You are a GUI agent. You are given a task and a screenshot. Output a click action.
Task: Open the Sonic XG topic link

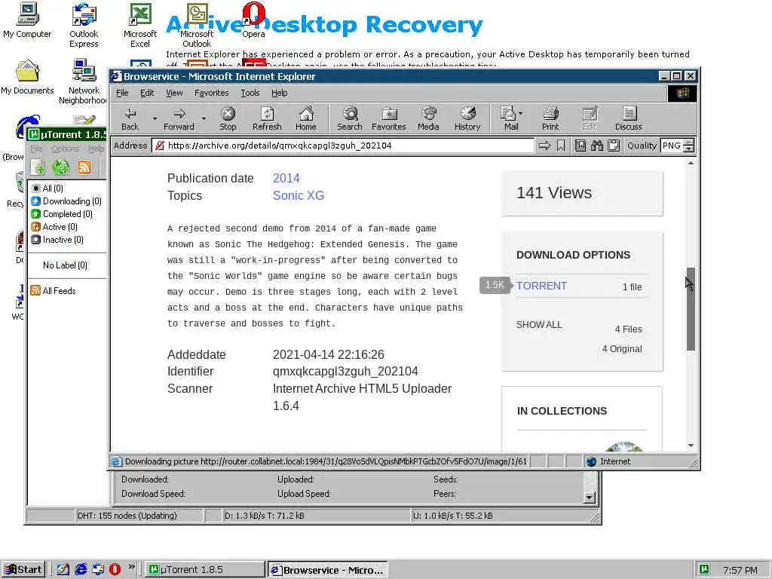pos(299,195)
